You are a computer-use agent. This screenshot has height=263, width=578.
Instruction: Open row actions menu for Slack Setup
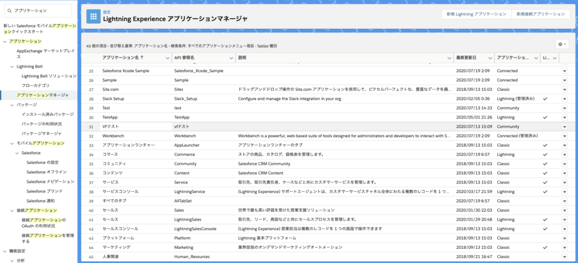click(564, 99)
